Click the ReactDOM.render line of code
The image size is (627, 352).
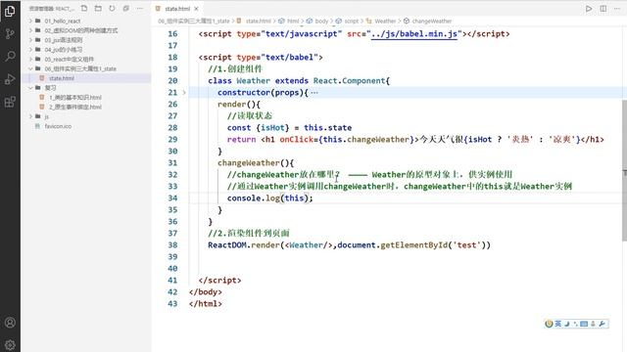pos(349,245)
